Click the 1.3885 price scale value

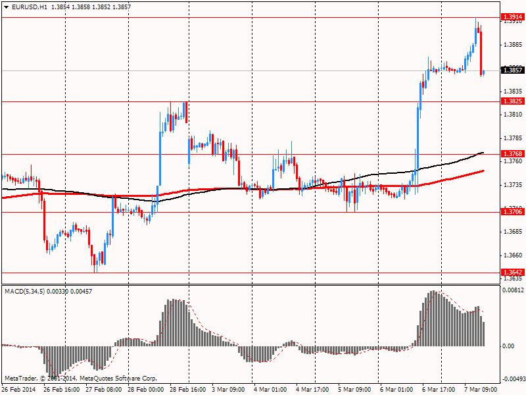click(514, 45)
